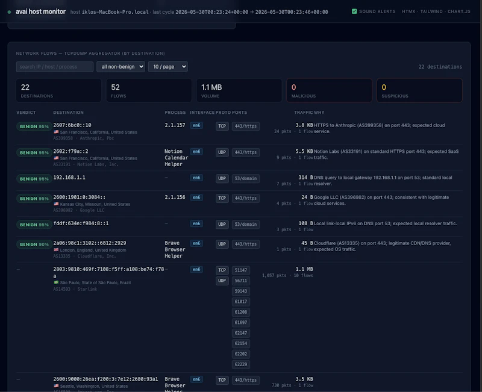The width and height of the screenshot is (482, 392).
Task: Click the US flag on the Kansas City row
Action: coord(56,204)
